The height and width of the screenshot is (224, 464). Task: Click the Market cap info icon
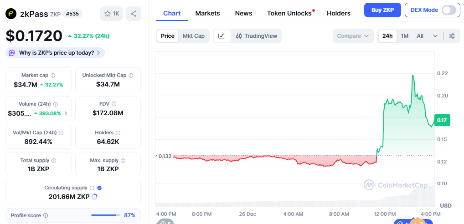click(x=53, y=76)
